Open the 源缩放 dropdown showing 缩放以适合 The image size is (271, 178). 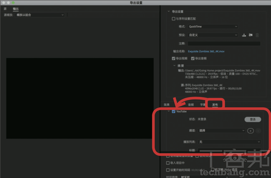point(40,15)
